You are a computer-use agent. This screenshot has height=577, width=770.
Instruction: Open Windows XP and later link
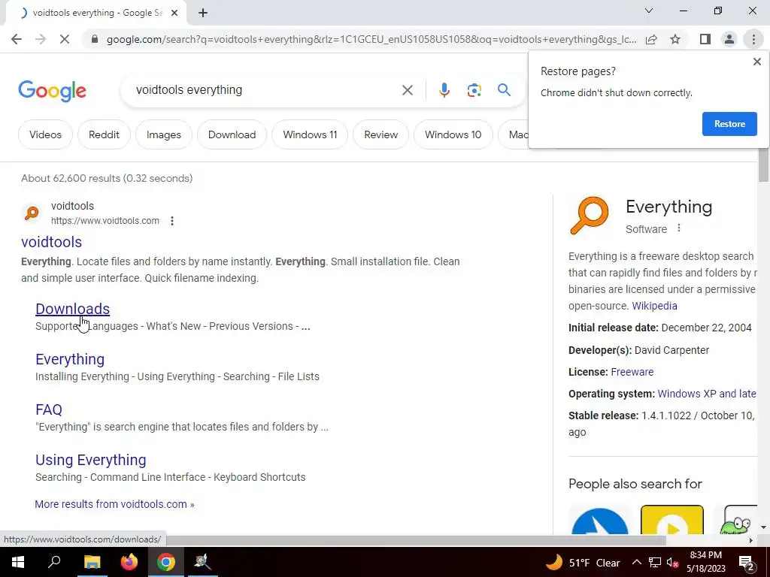coord(707,394)
